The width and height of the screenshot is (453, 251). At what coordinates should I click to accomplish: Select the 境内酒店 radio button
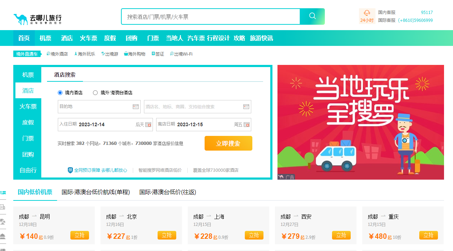[60, 93]
